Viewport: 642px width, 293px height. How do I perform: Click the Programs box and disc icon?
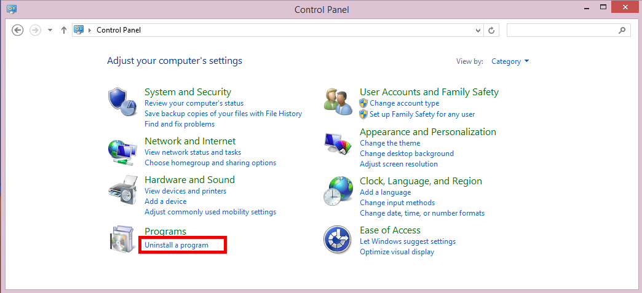click(x=122, y=240)
